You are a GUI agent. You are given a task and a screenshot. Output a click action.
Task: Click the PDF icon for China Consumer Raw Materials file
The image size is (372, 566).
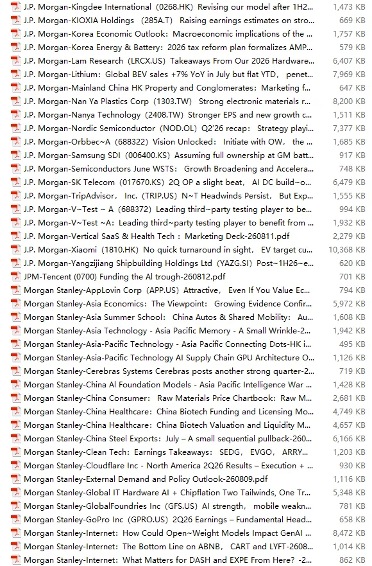click(16, 398)
